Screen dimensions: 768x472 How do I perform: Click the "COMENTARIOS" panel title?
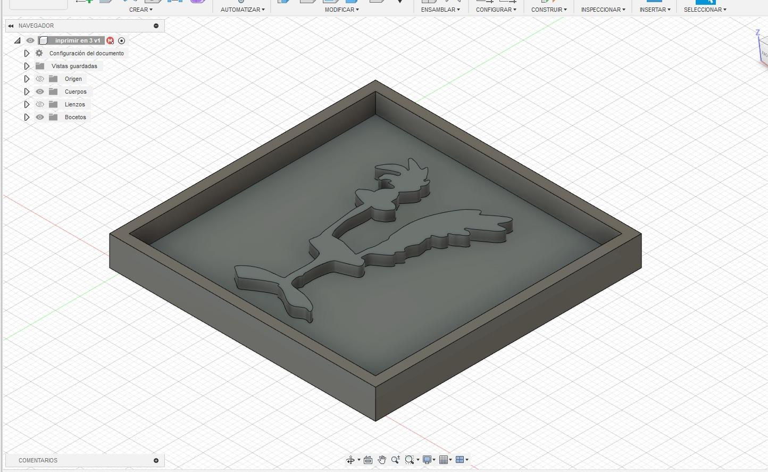[38, 460]
